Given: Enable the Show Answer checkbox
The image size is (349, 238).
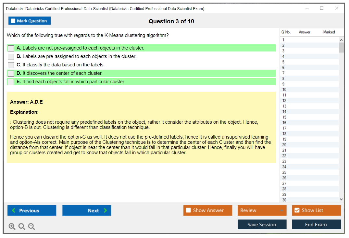Looking at the screenshot, I should [x=189, y=210].
